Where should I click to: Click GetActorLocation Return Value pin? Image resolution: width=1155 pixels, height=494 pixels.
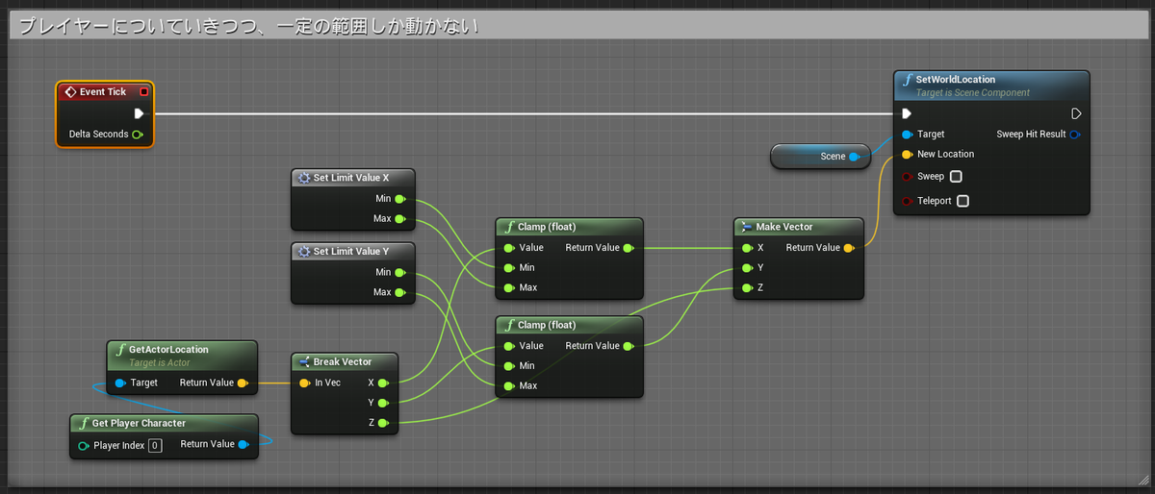(243, 383)
